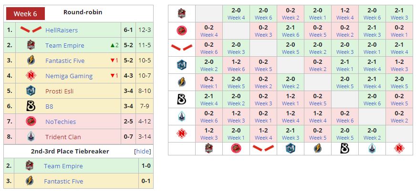Screen dimensions: 416x194
Task: Click Nemiga logo in crosstable bottom-right corner
Action: pos(399,148)
